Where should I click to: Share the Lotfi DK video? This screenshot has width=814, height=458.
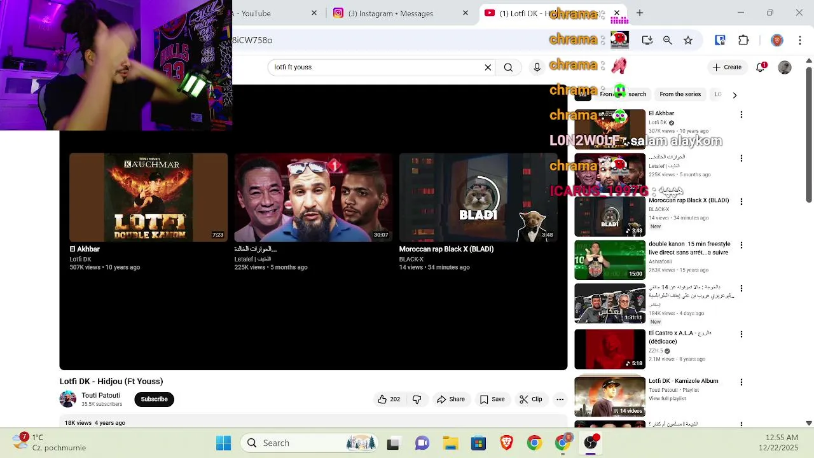point(451,399)
